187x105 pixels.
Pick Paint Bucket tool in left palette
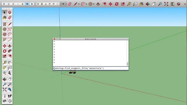(5, 17)
